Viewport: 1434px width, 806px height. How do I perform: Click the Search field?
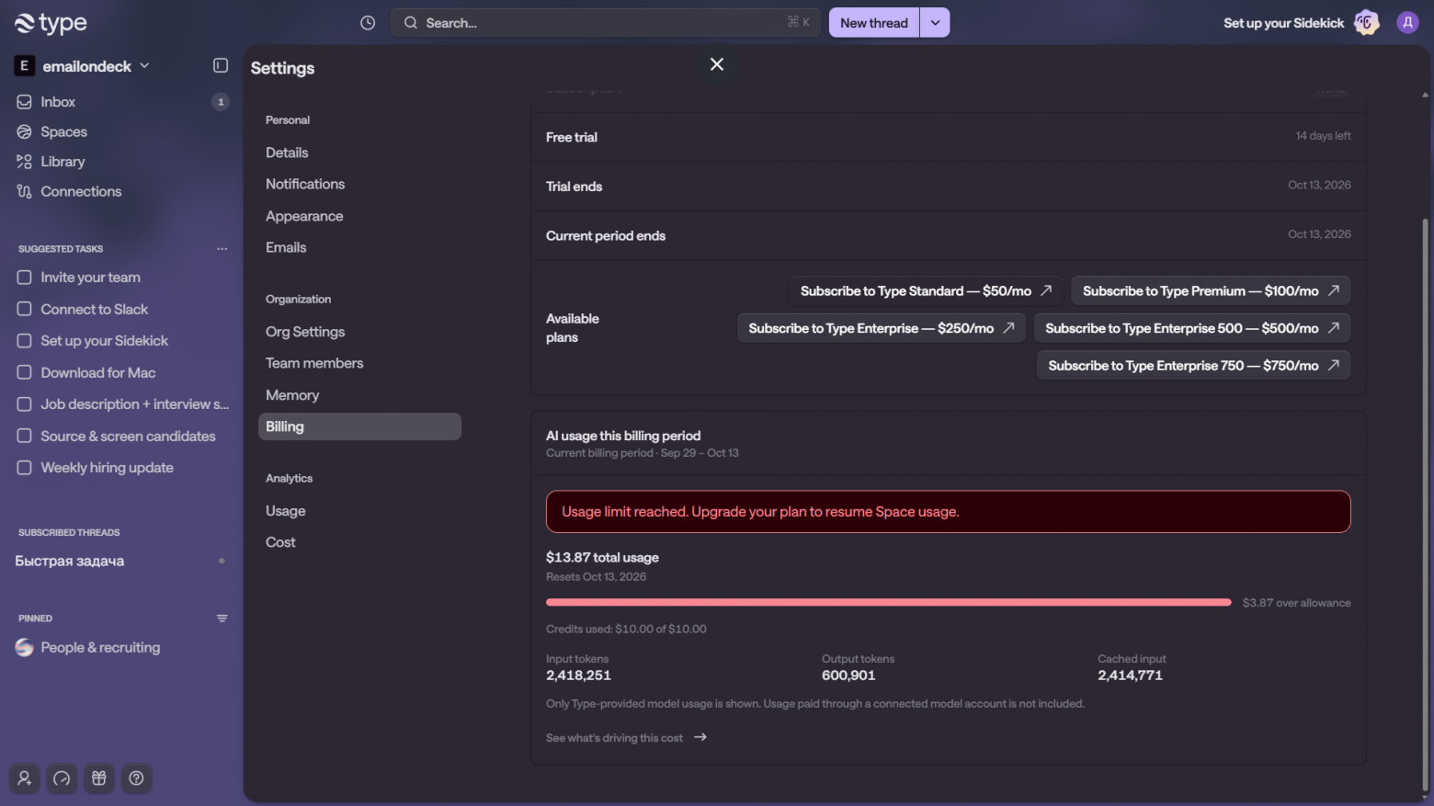(x=606, y=23)
